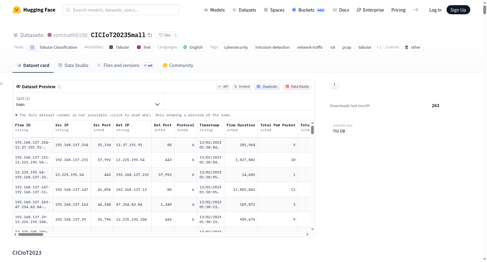Click the somnath0100 avatar icon

(x=50, y=35)
